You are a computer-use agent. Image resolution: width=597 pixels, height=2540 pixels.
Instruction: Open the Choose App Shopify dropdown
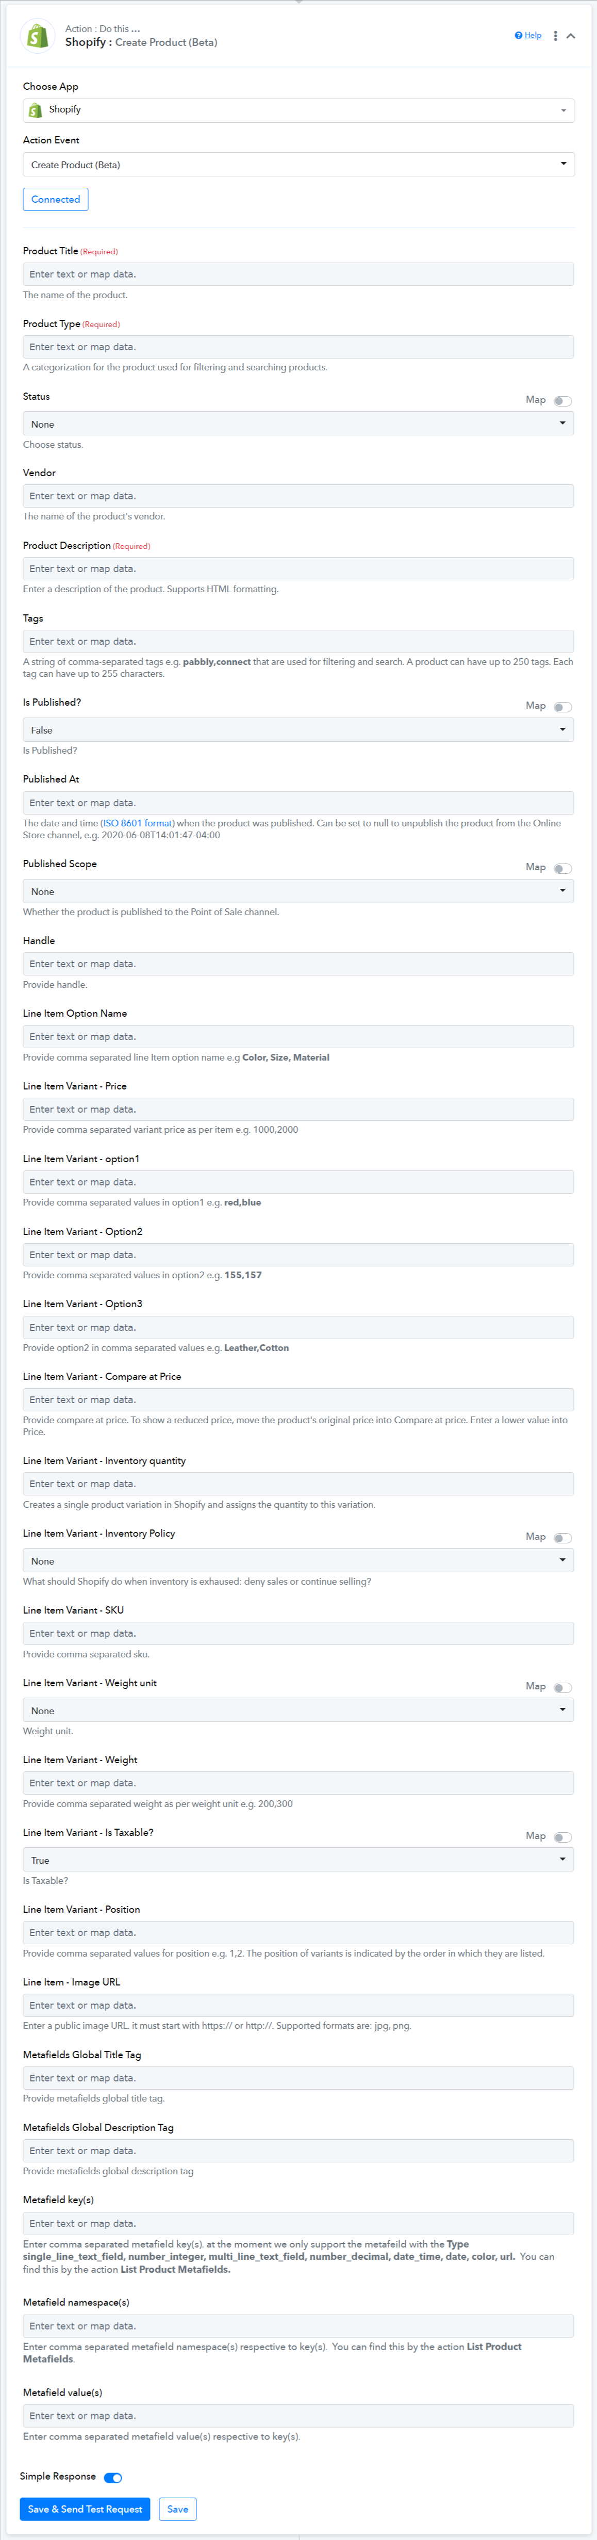coord(299,110)
